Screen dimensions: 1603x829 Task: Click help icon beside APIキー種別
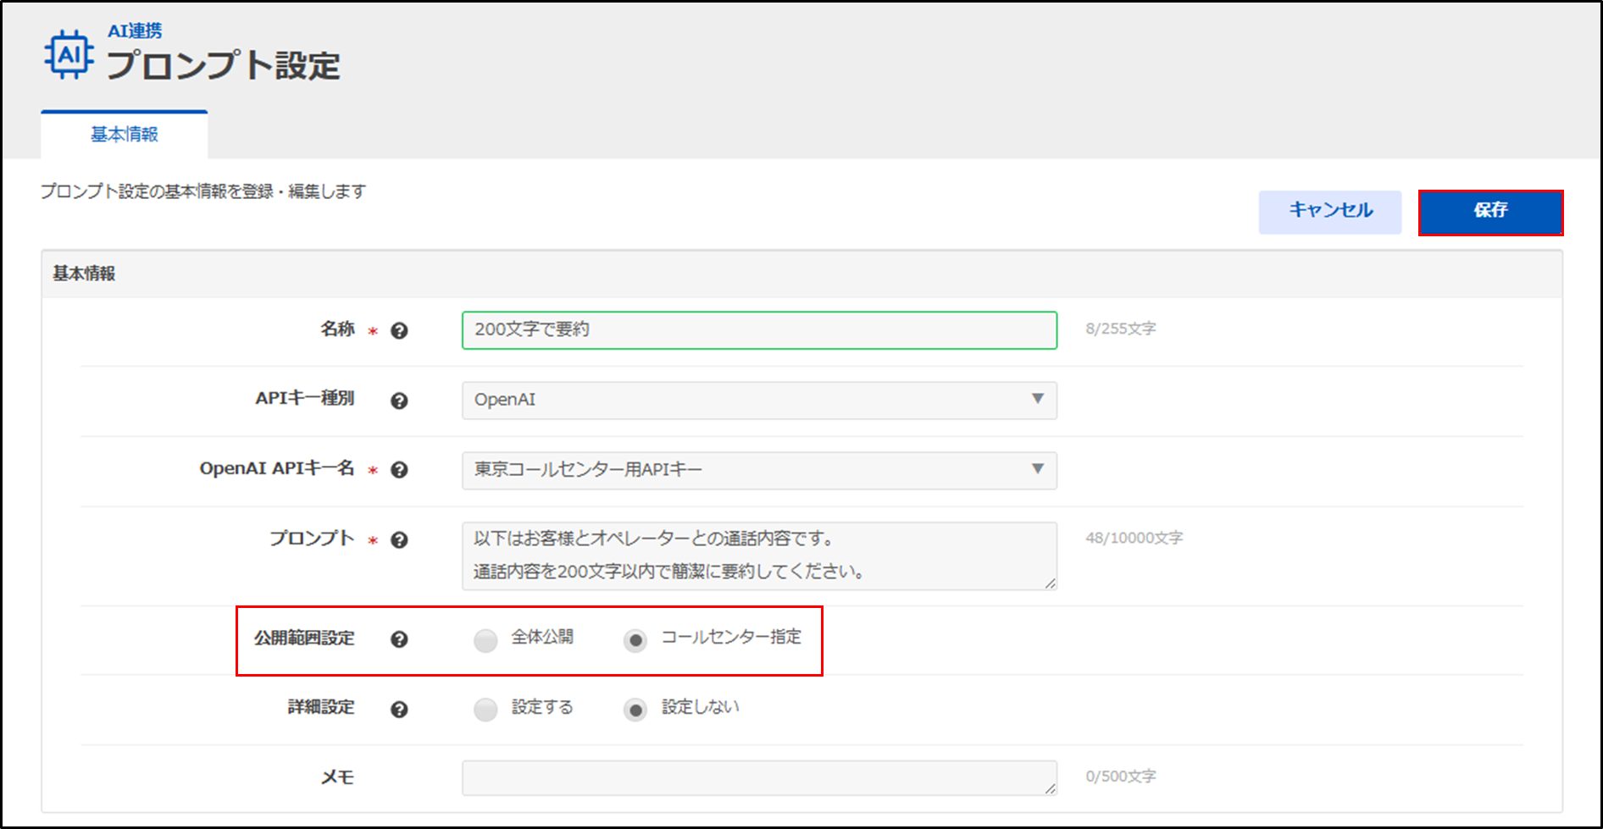point(399,401)
